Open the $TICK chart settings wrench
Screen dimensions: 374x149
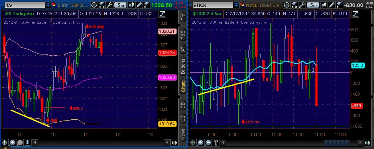(302, 4)
